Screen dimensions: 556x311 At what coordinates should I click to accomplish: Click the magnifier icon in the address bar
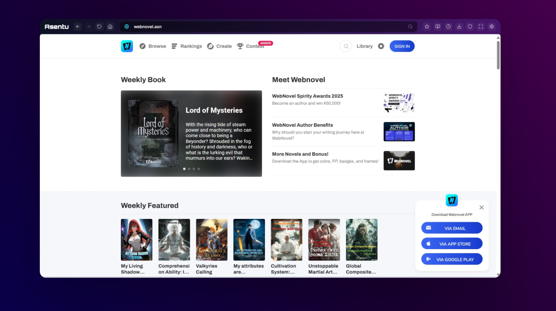tap(410, 26)
